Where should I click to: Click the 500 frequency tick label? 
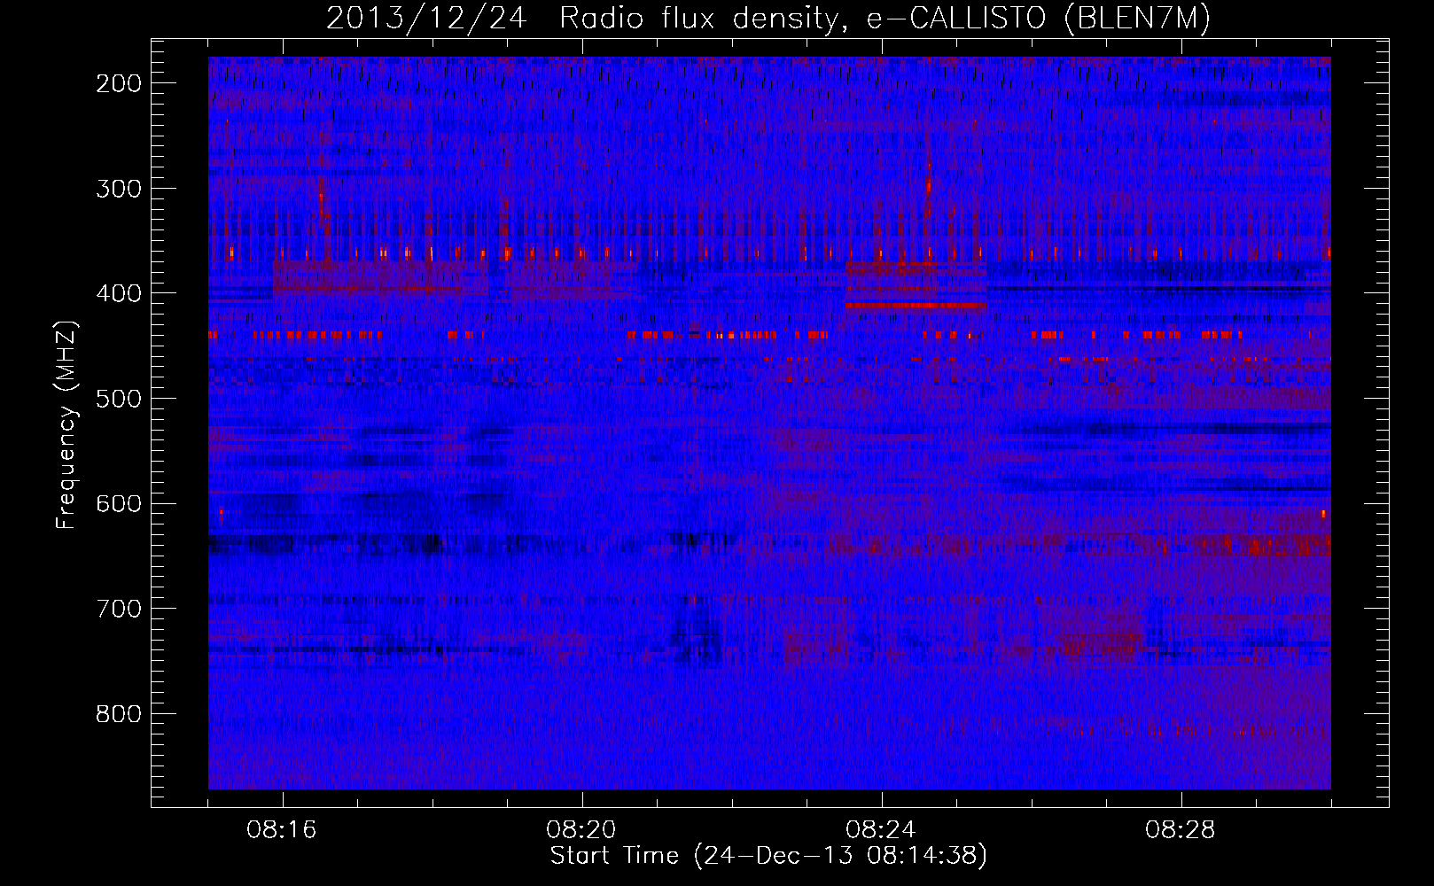(119, 399)
